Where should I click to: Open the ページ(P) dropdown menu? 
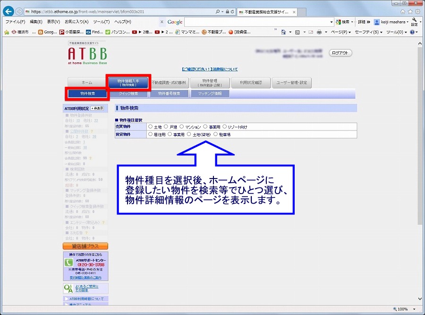pos(340,32)
